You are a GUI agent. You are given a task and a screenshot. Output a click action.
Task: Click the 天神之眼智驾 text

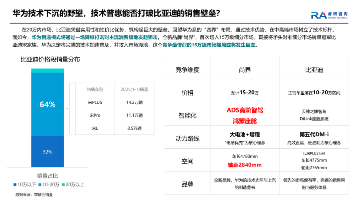pos(314,112)
